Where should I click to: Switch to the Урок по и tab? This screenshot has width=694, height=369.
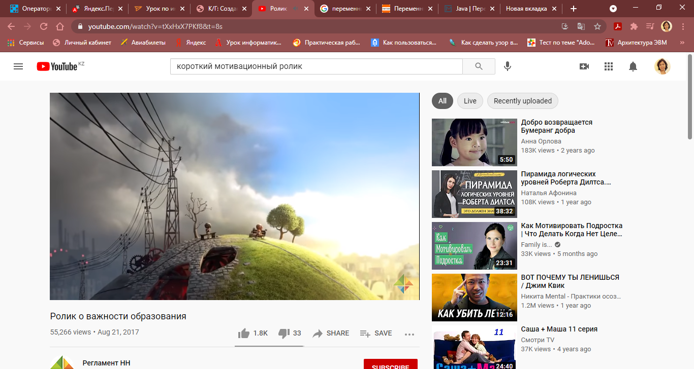pos(159,9)
